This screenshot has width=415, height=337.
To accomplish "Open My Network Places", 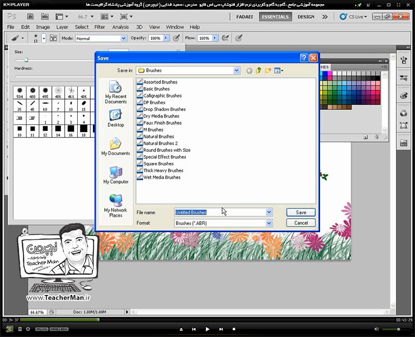I will click(116, 205).
